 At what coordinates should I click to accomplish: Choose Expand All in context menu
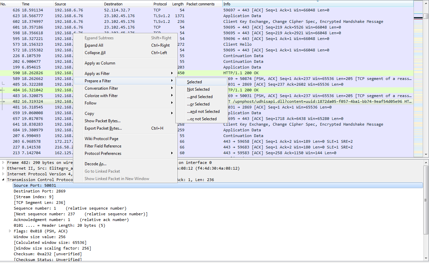tap(94, 45)
